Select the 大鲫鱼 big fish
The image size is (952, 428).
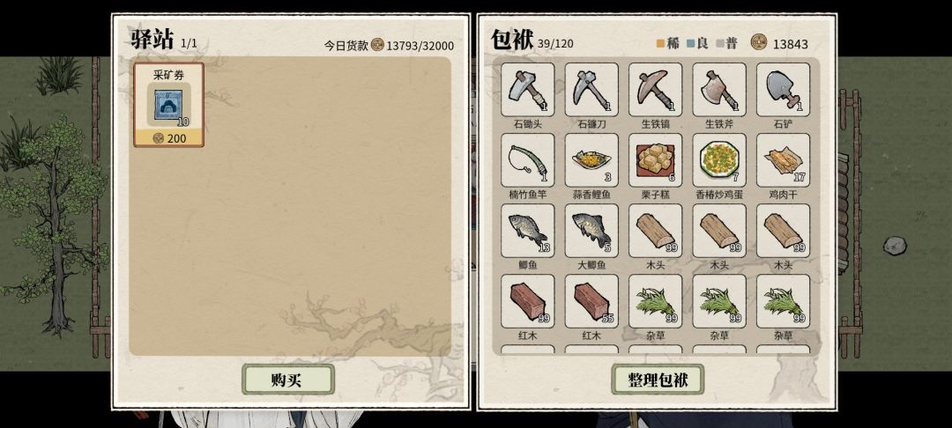coord(591,231)
